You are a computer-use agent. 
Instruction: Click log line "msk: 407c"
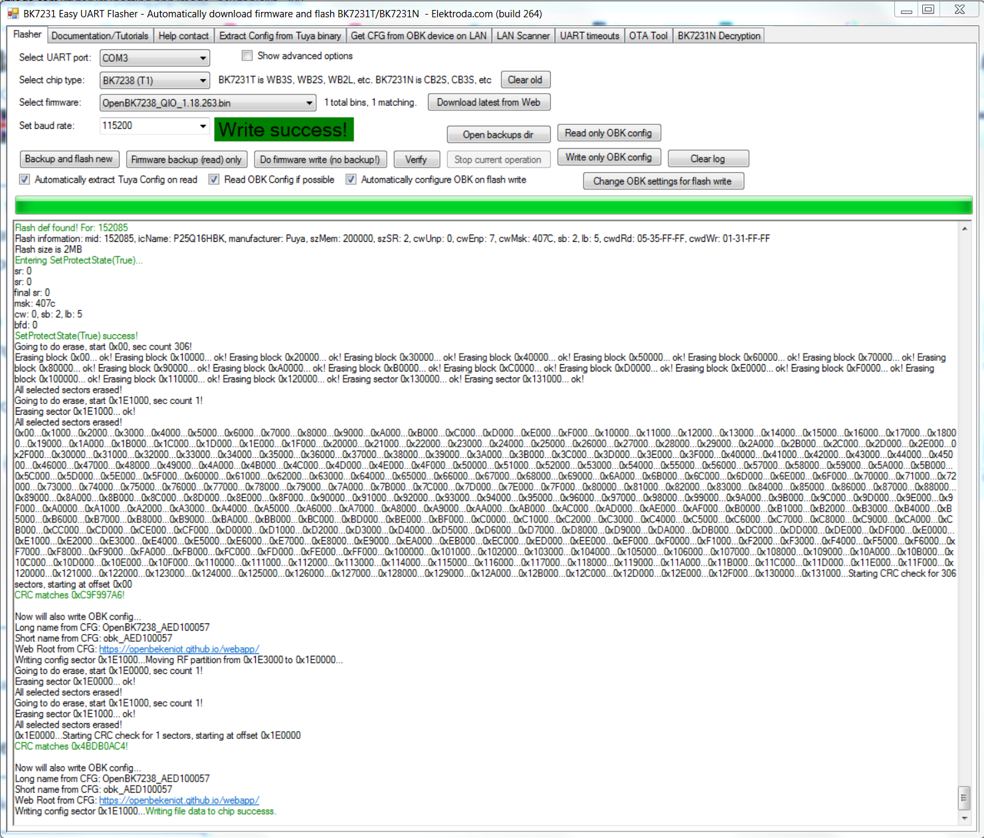coord(35,303)
